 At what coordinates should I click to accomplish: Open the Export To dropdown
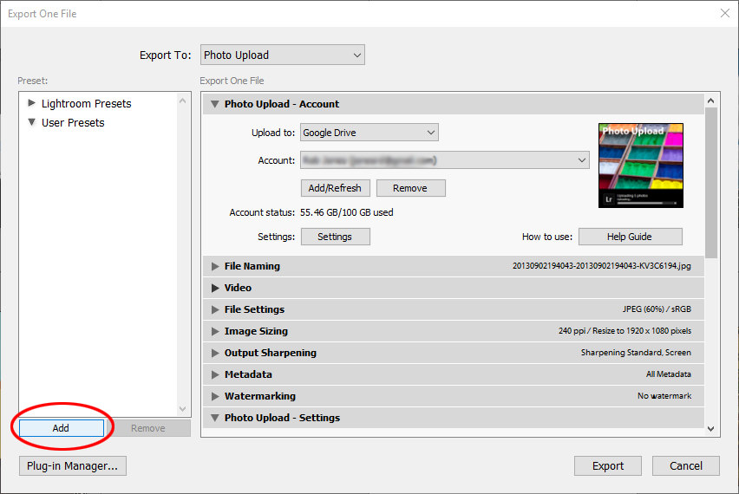pyautogui.click(x=282, y=55)
